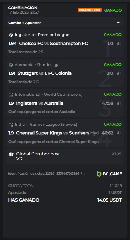The width and height of the screenshot is (130, 240).
Task: Select the Bundesliga breadcrumb link
Action: pyautogui.click(x=48, y=65)
